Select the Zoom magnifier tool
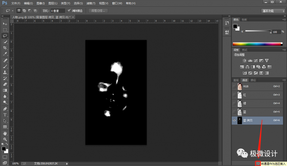This screenshot has width=287, height=166. click(x=5, y=139)
